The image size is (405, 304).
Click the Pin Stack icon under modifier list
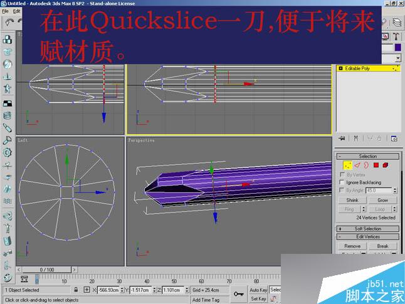click(342, 139)
